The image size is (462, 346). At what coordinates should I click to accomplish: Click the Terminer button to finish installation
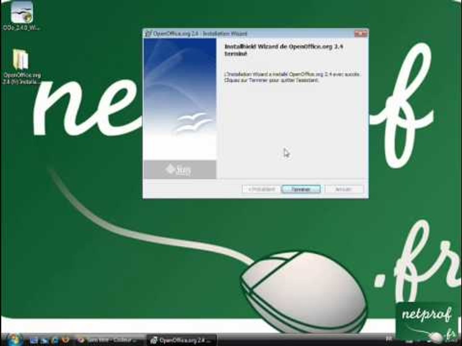(x=301, y=189)
